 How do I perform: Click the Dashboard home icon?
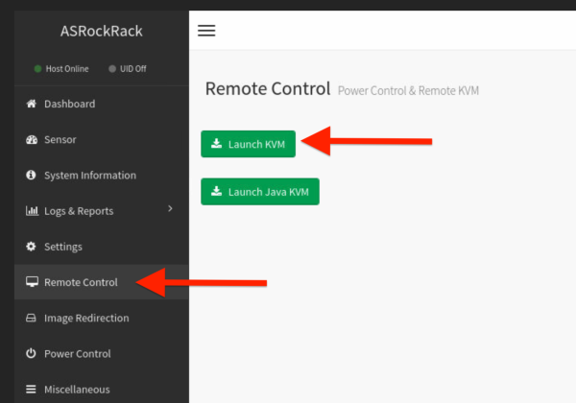pyautogui.click(x=31, y=104)
